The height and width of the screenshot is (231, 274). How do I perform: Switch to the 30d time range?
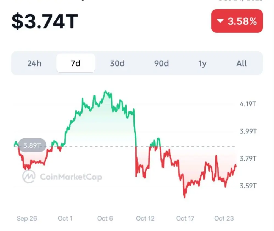point(117,64)
